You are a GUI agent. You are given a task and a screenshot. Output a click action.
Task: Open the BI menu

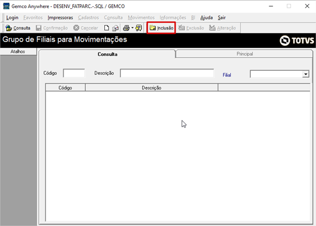coord(193,17)
